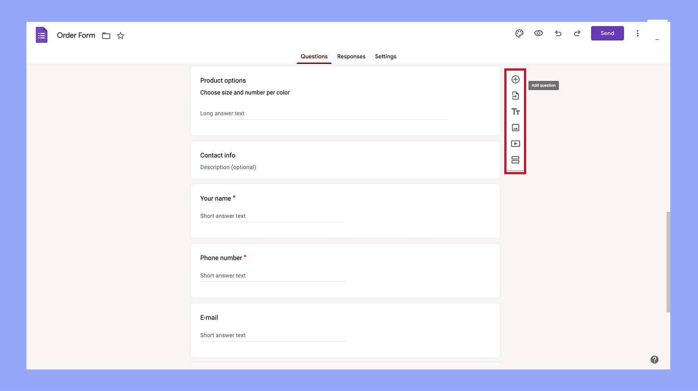Open the Settings tab
Viewport: 698px width, 391px height.
click(385, 56)
